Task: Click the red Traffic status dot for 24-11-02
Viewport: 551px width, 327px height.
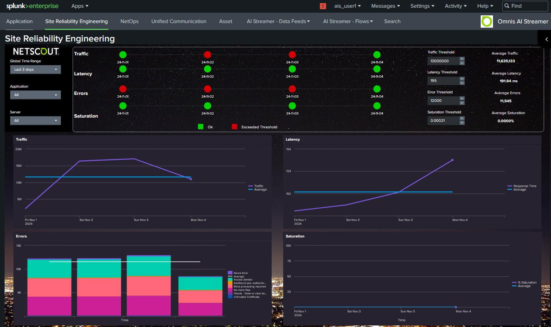Action: (x=207, y=55)
